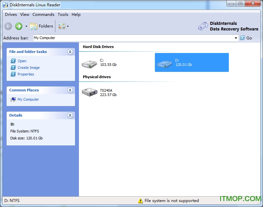Select the C: drive icon
This screenshot has height=207, width=263.
pos(90,64)
